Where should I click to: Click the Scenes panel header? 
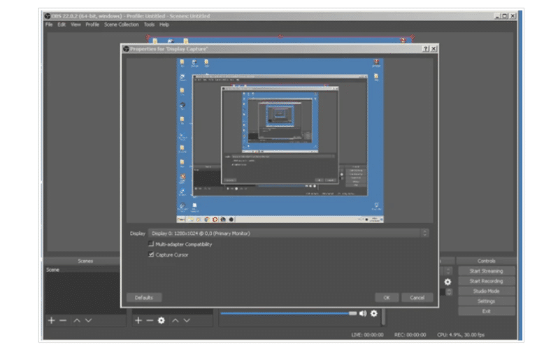(x=85, y=261)
